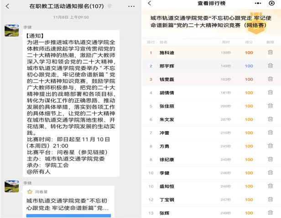Delete 朱文发's leaderboard record
The width and height of the screenshot is (281, 218).
270,119
